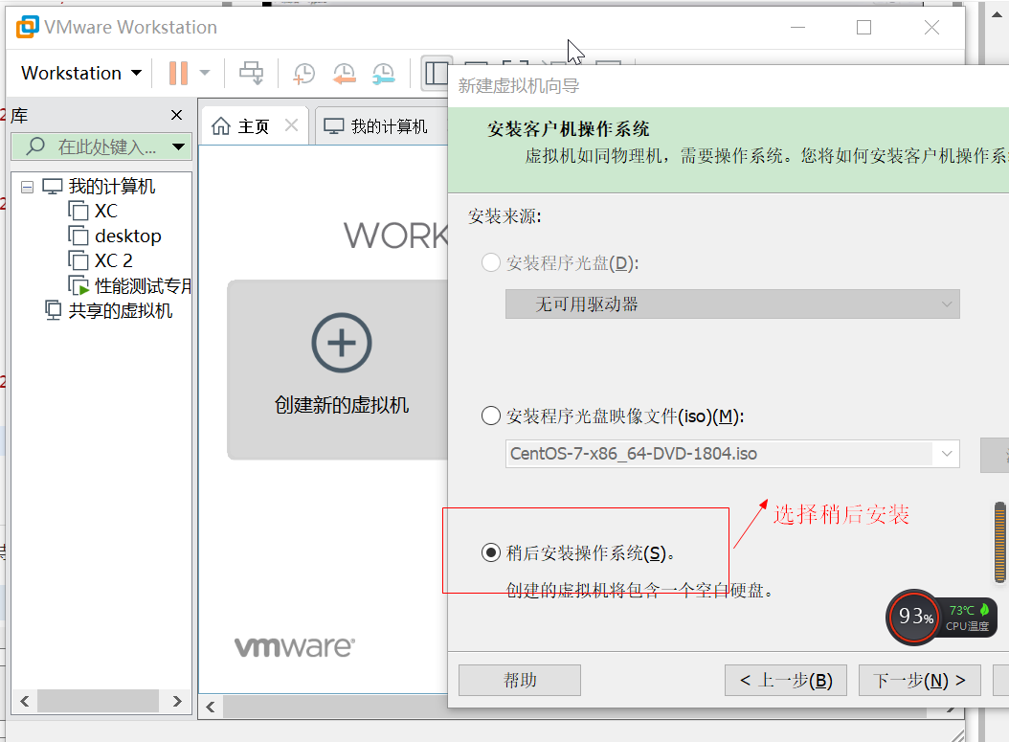1009x742 pixels.
Task: Open the library search filter dropdown
Action: 178,146
